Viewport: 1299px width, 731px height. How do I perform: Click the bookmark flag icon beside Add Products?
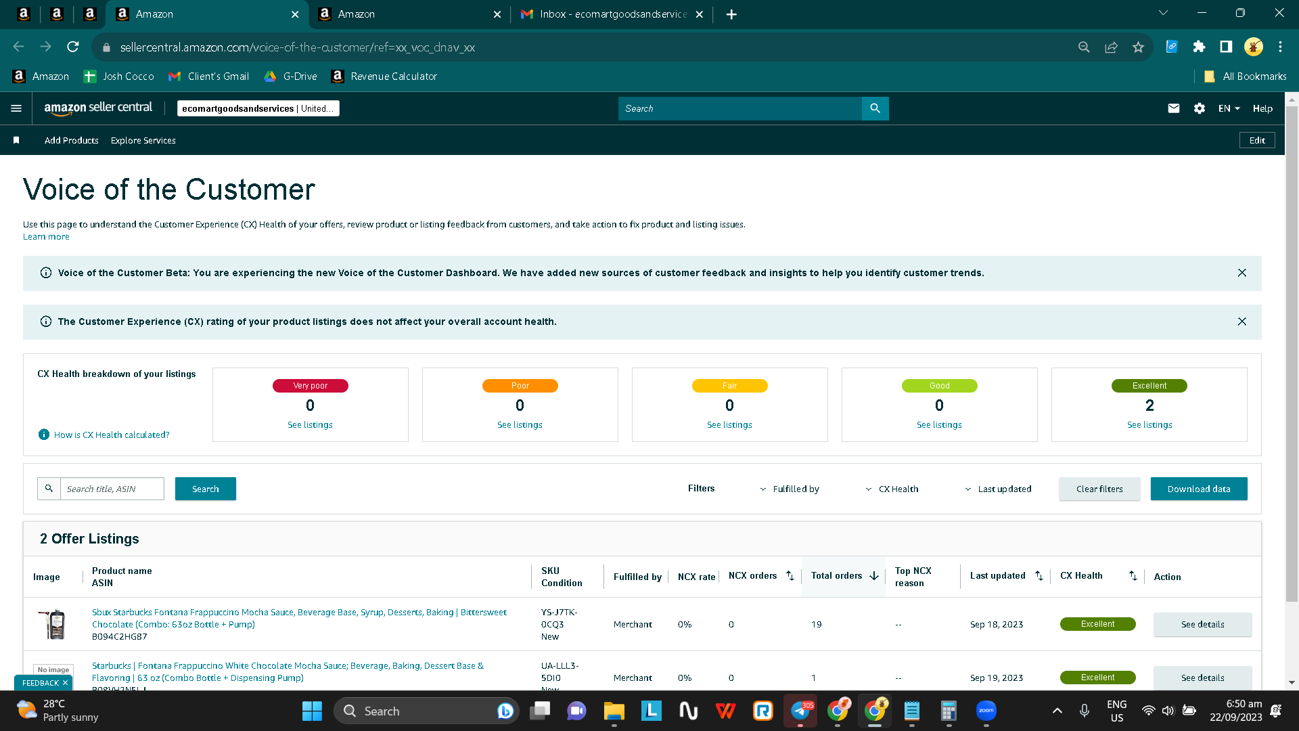point(16,140)
